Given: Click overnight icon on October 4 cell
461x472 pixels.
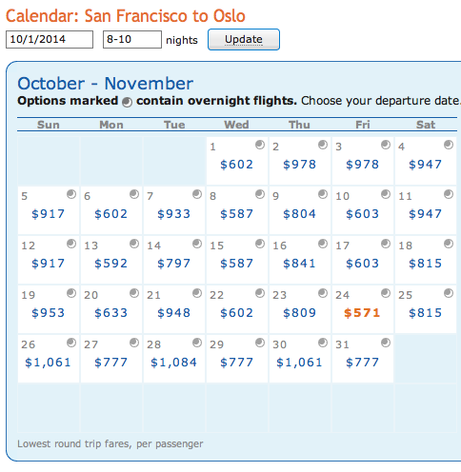Looking at the screenshot, I should pos(449,145).
